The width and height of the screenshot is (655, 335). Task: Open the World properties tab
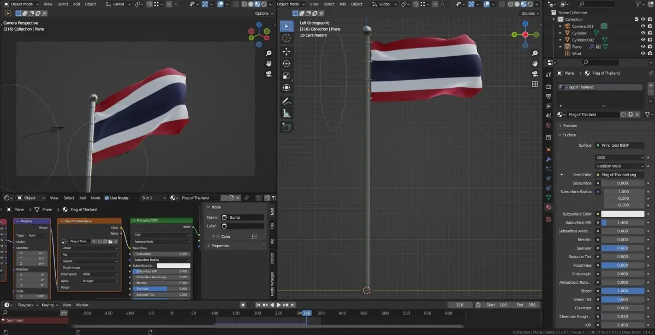(549, 124)
